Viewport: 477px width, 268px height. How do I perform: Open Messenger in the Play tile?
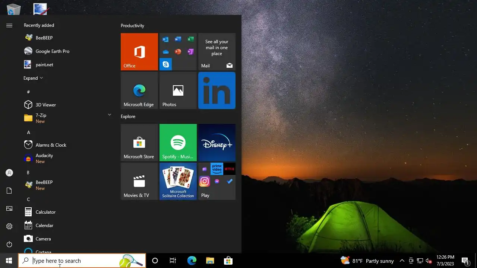[217, 181]
